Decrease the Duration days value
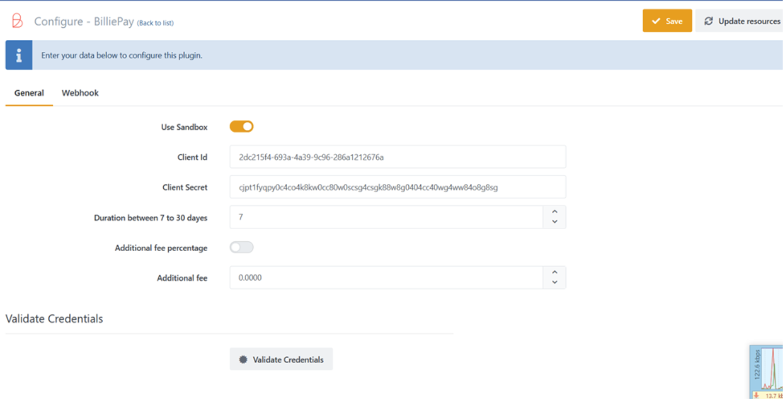 coord(555,222)
